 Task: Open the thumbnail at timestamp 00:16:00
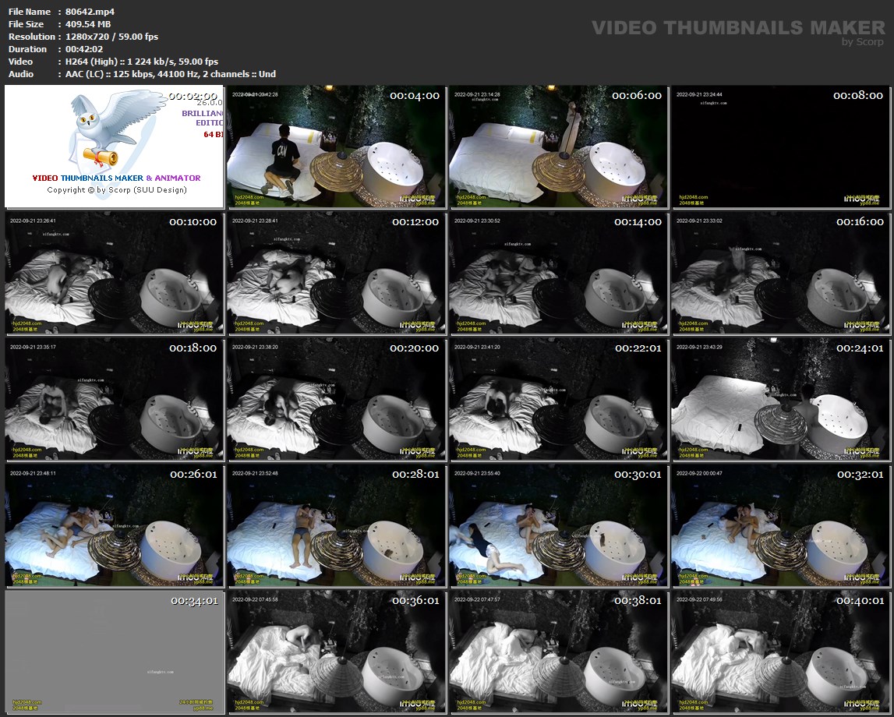pyautogui.click(x=780, y=273)
